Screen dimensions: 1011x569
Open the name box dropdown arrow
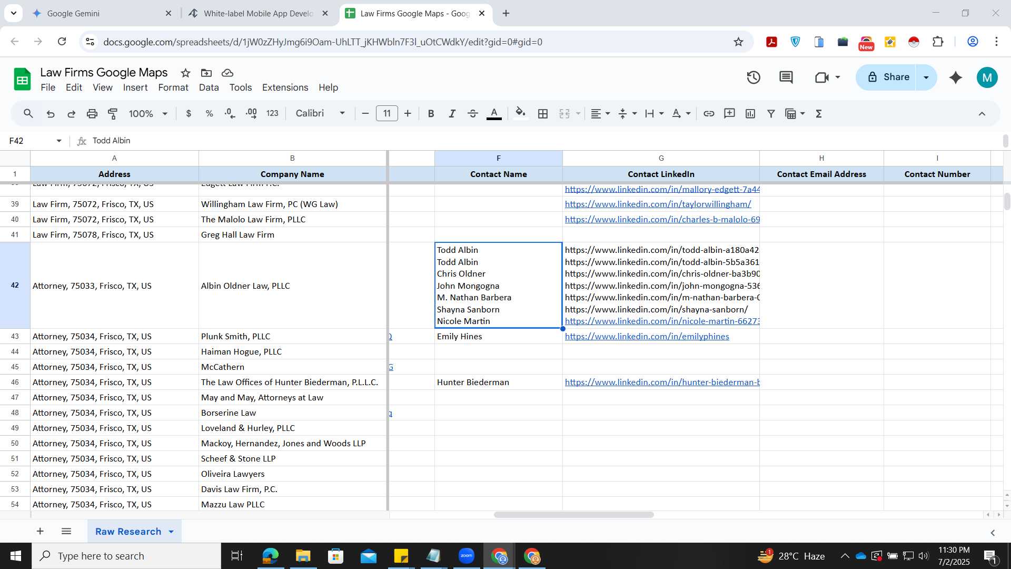tap(59, 141)
